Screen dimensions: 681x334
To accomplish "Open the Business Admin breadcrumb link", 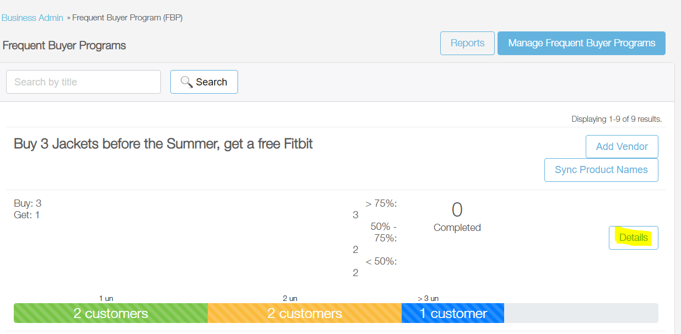I will click(33, 18).
